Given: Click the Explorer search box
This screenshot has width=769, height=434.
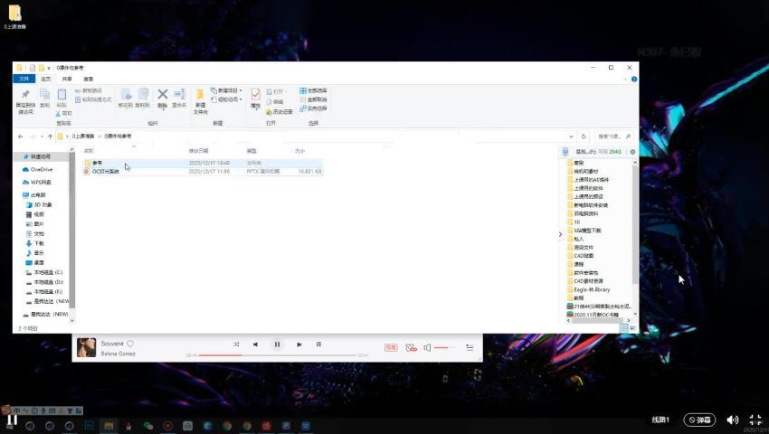Looking at the screenshot, I should point(614,137).
